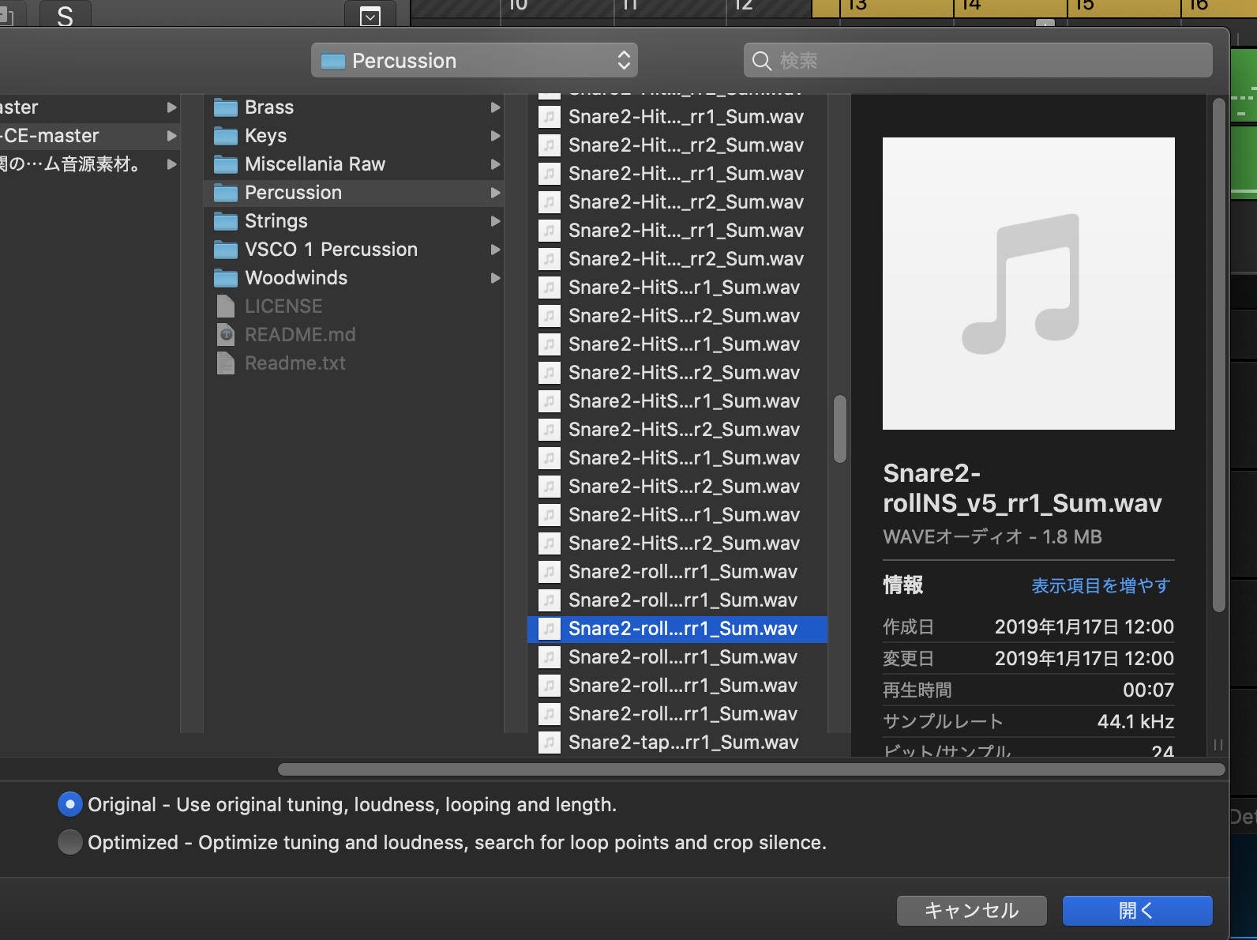Click the file list vertical scrollbar thumb
Screen dimensions: 1257x940
pos(840,429)
